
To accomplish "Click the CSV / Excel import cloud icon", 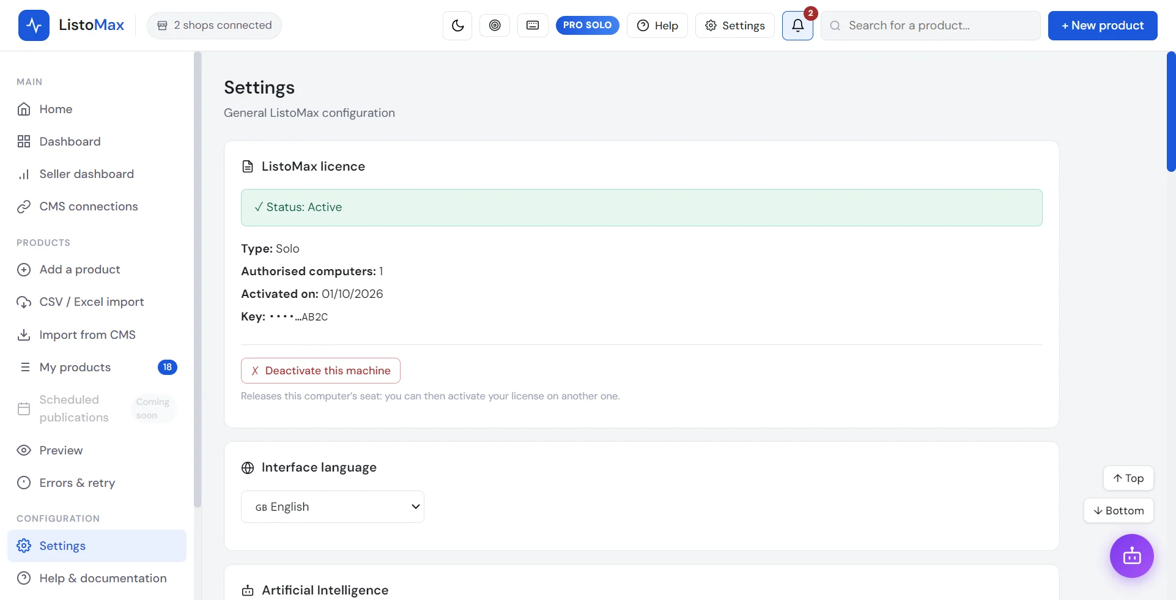I will [24, 302].
